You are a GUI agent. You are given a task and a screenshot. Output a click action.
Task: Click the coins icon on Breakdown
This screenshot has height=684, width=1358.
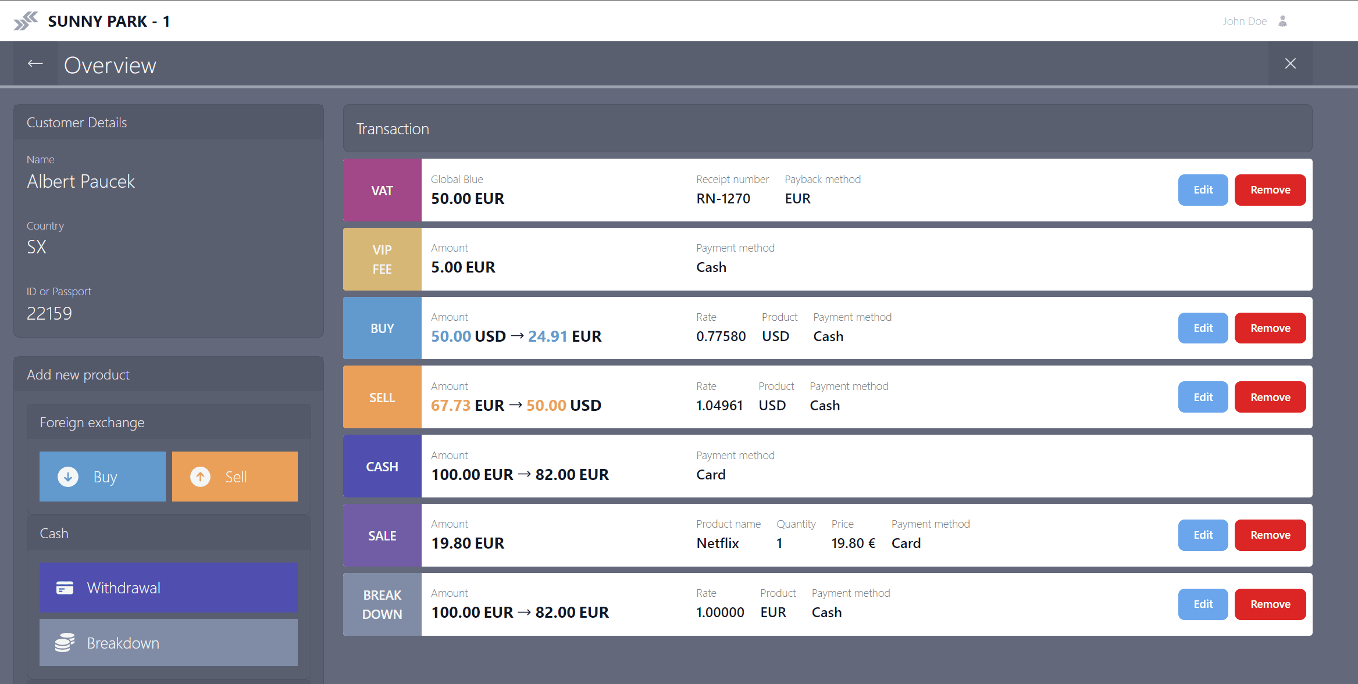click(65, 643)
